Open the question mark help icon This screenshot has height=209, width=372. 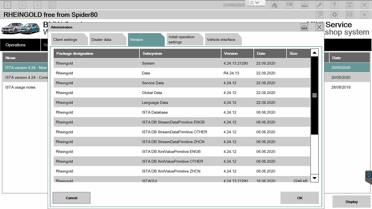335,5
